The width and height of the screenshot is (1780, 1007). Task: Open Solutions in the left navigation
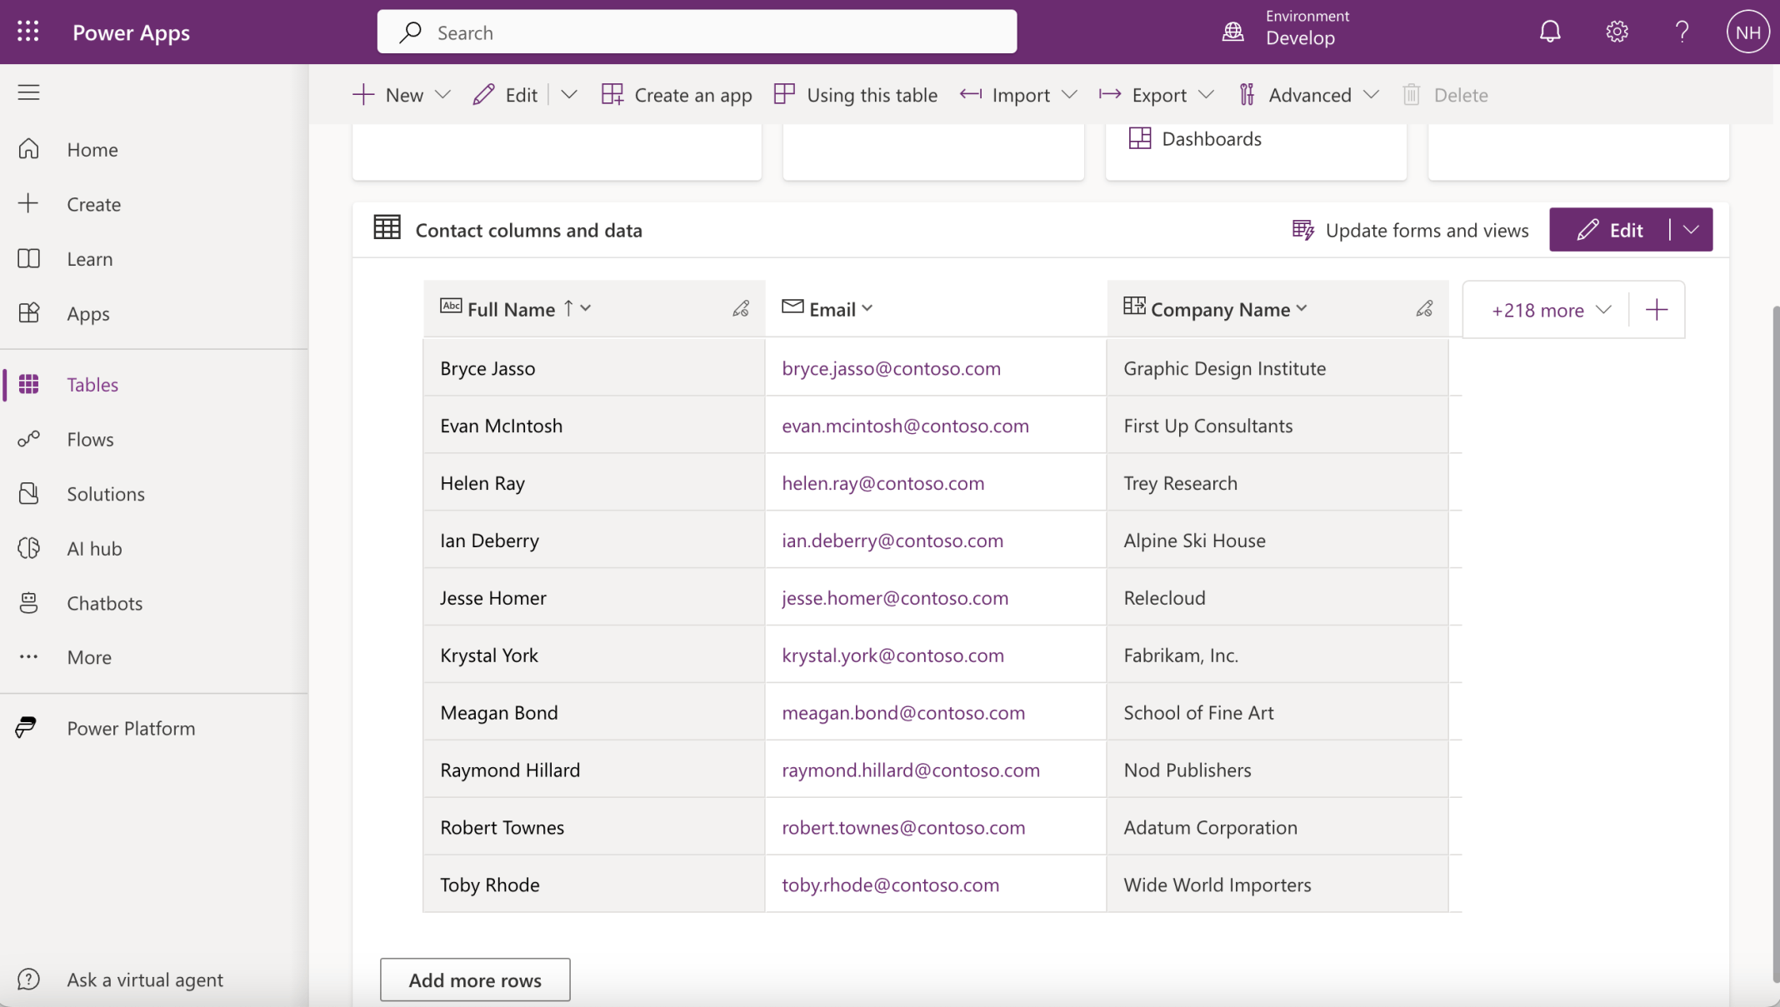pos(105,494)
